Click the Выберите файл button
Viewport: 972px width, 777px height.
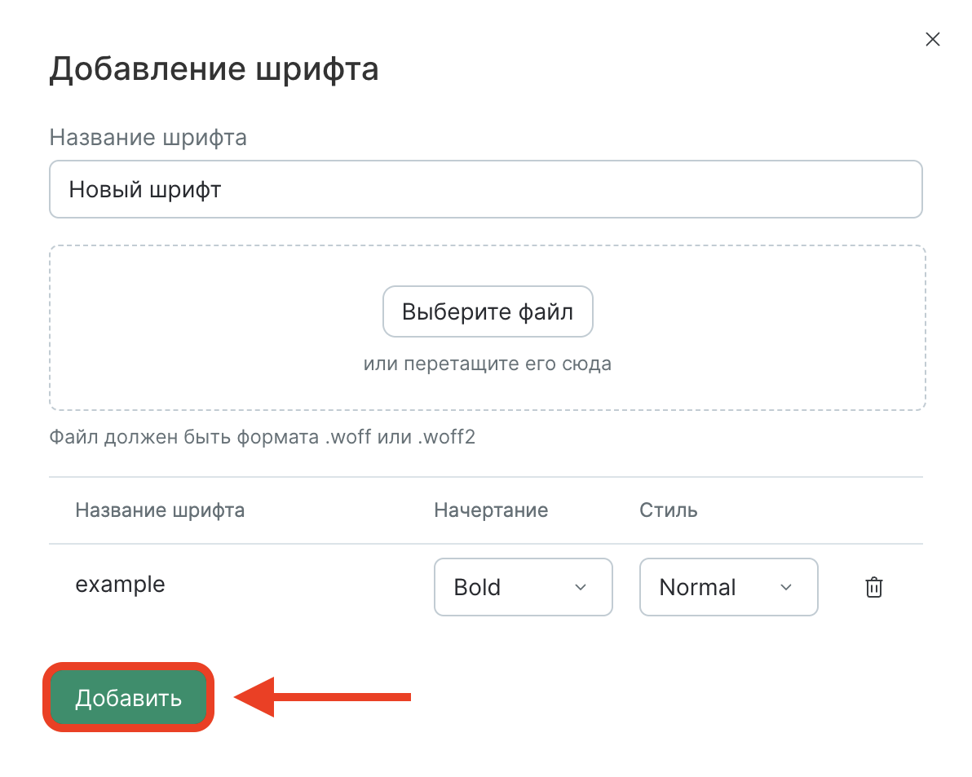[x=487, y=311]
